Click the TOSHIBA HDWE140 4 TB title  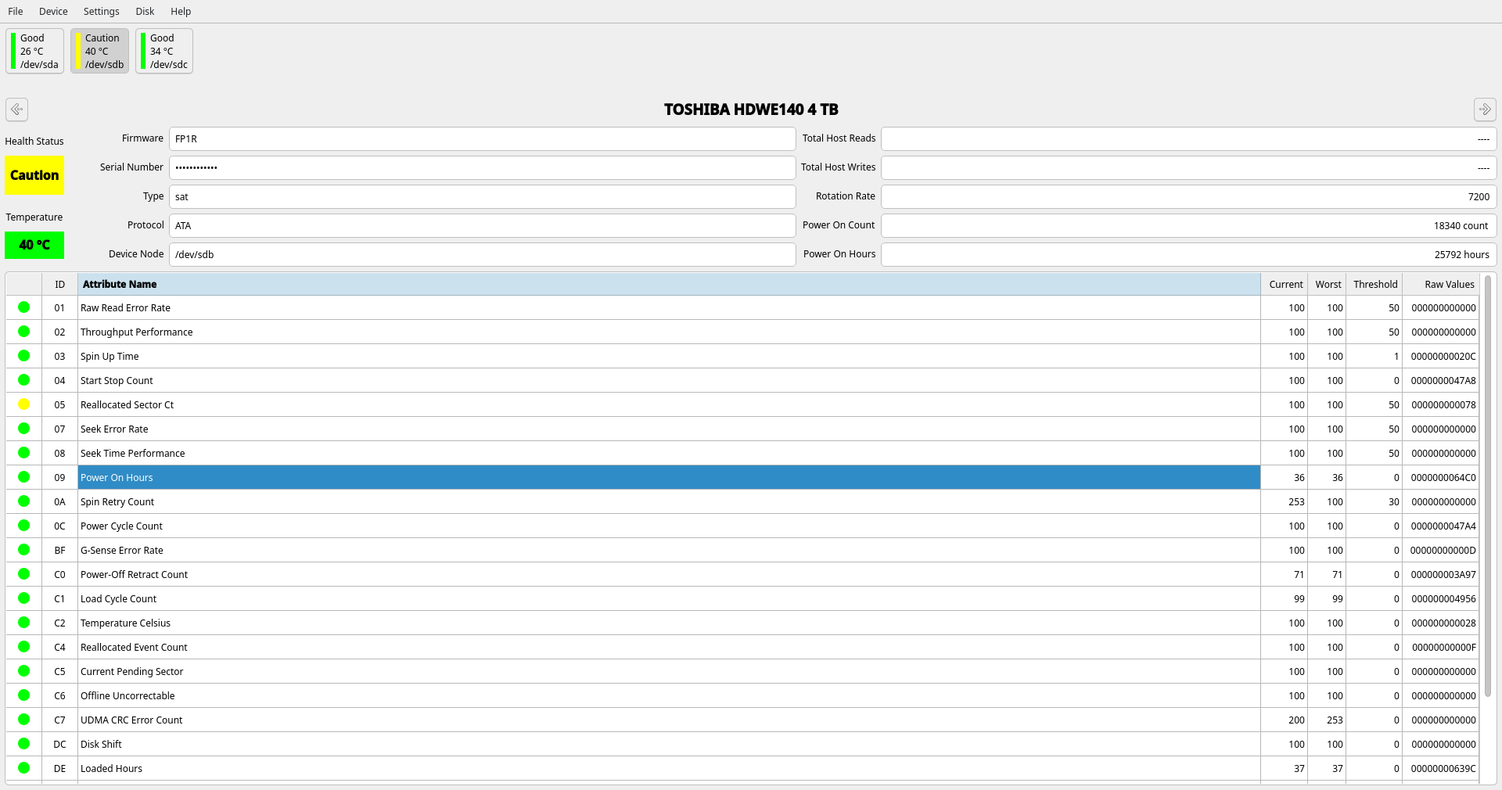pos(751,110)
